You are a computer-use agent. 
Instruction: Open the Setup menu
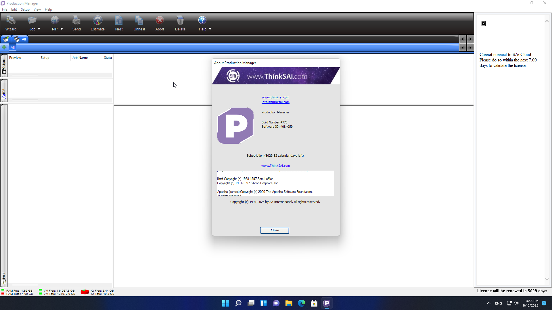(25, 9)
